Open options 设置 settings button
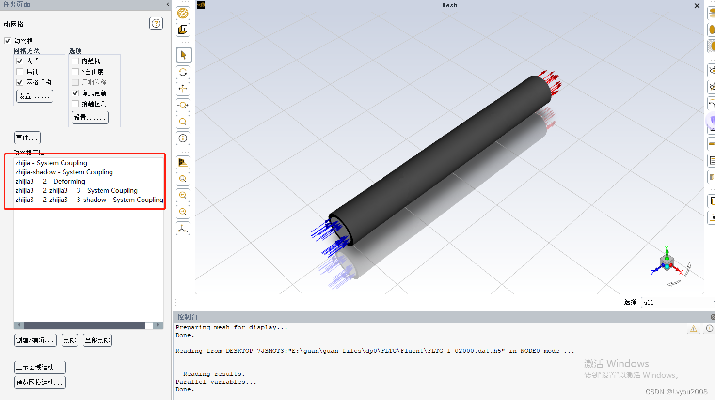This screenshot has height=400, width=715. 90,118
